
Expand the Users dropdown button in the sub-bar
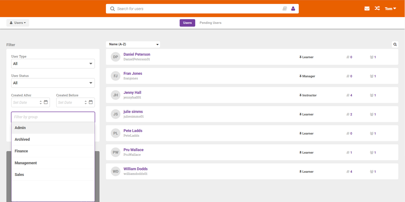[x=18, y=23]
